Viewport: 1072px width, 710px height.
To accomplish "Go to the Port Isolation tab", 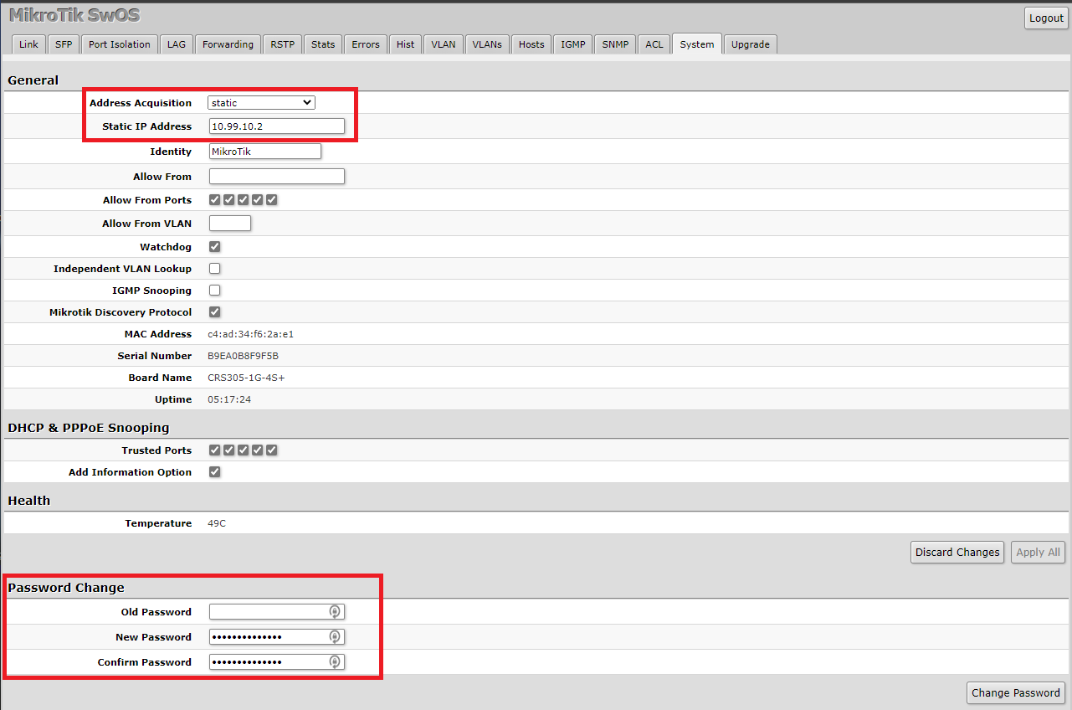I will [x=120, y=44].
